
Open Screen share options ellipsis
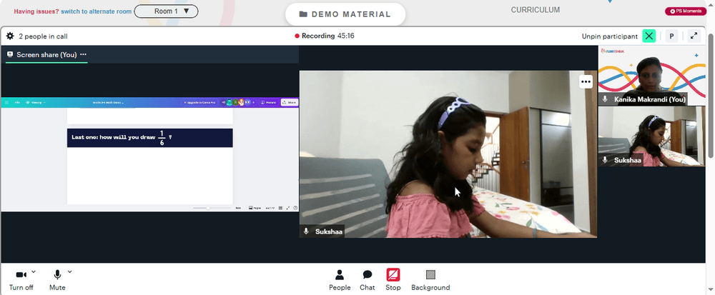83,54
